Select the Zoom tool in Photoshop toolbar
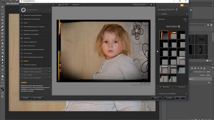Image resolution: width=214 pixels, height=120 pixels. click(x=2, y=79)
